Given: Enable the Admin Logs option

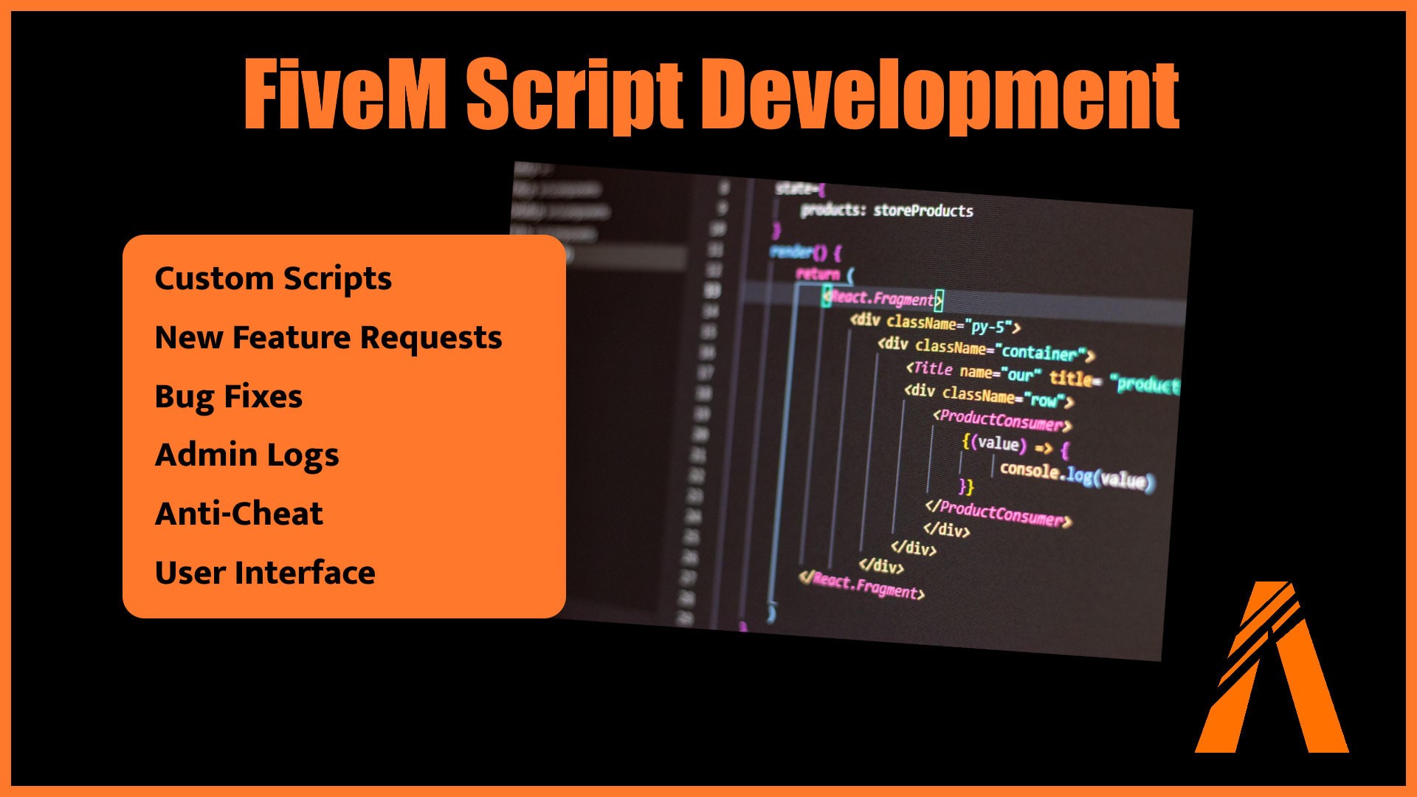Looking at the screenshot, I should (x=246, y=455).
